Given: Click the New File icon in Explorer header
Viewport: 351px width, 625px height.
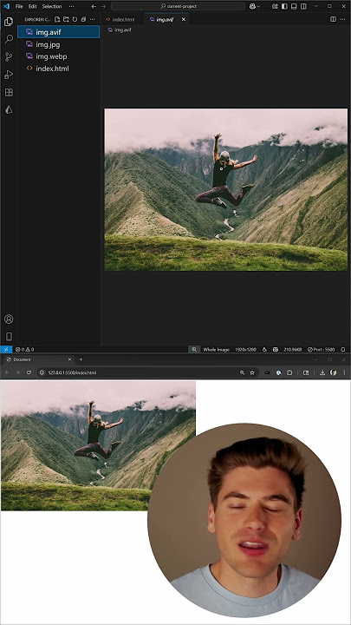Looking at the screenshot, I should (57, 19).
